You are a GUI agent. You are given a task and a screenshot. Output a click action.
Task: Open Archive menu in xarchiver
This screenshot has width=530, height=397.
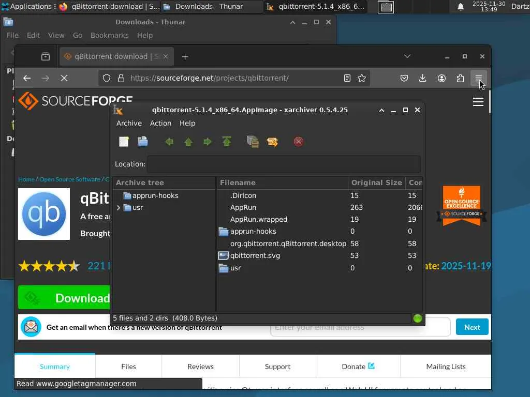(x=129, y=123)
